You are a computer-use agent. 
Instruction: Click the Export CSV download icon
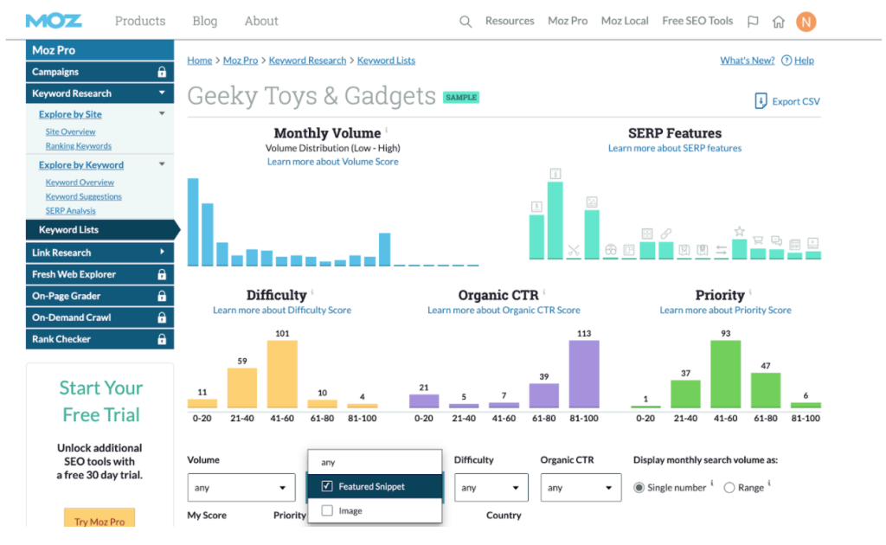coord(761,101)
